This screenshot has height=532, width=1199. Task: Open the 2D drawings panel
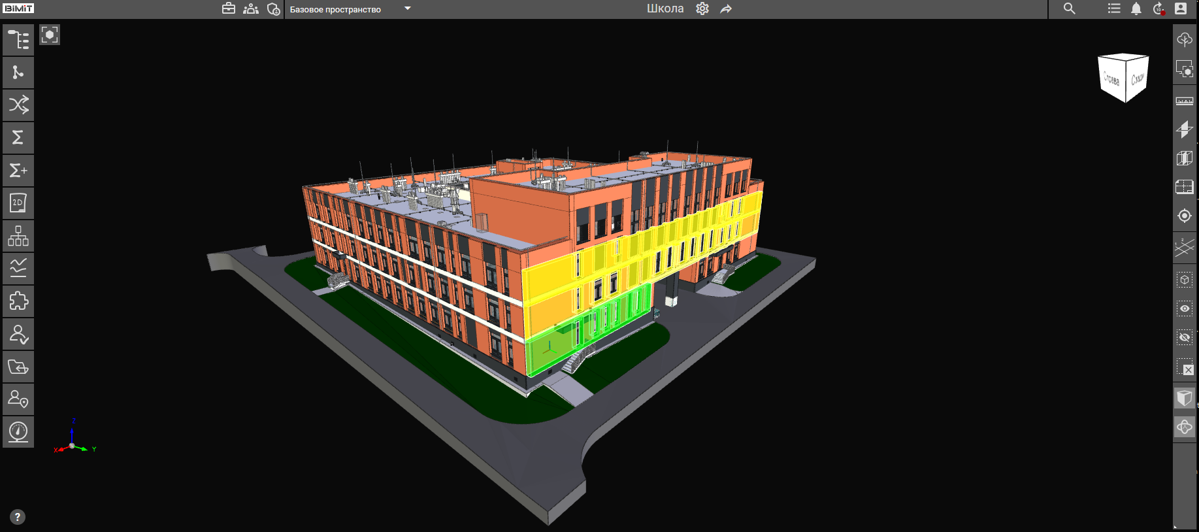18,203
